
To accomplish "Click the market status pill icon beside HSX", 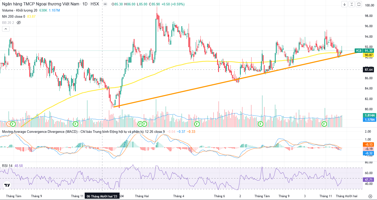I will [105, 4].
